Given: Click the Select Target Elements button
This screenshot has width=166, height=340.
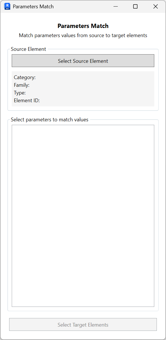Looking at the screenshot, I should 83,324.
